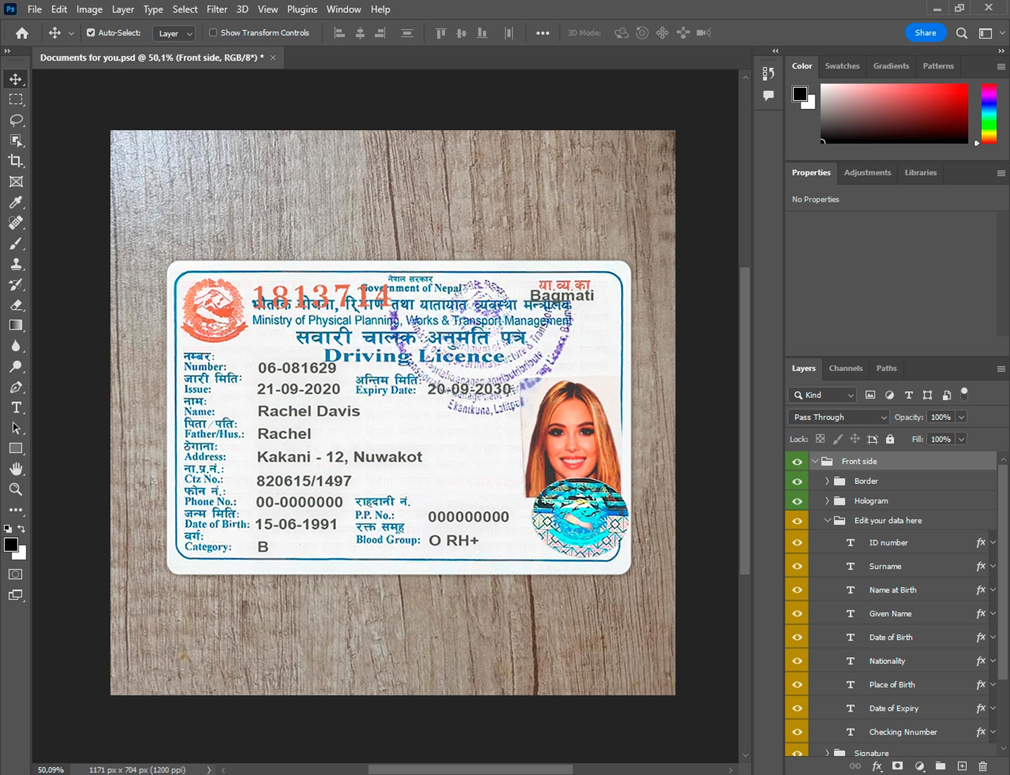Hide the Border group with its eye icon
The height and width of the screenshot is (775, 1010).
coord(797,481)
